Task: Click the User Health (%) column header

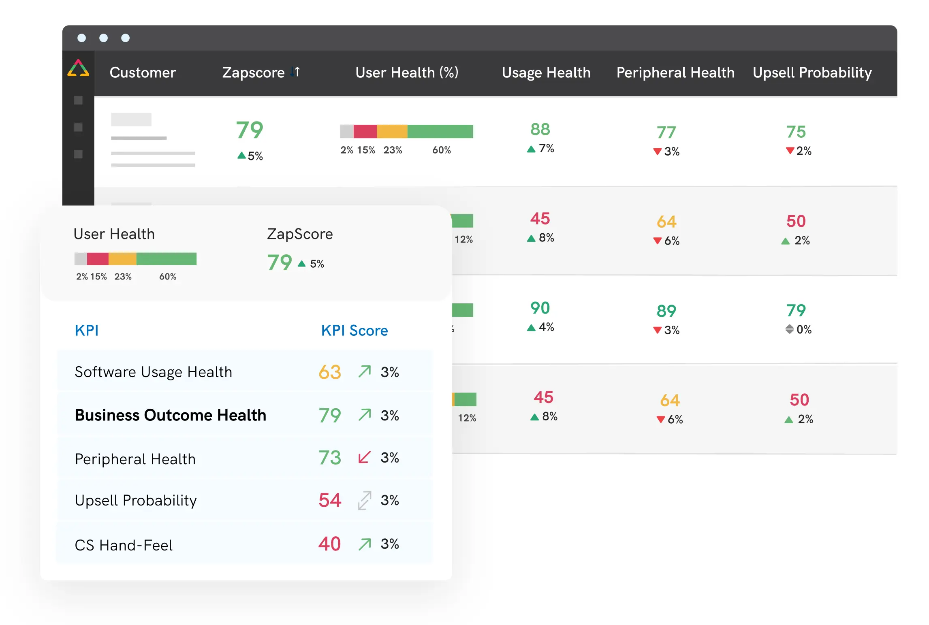Action: 407,73
